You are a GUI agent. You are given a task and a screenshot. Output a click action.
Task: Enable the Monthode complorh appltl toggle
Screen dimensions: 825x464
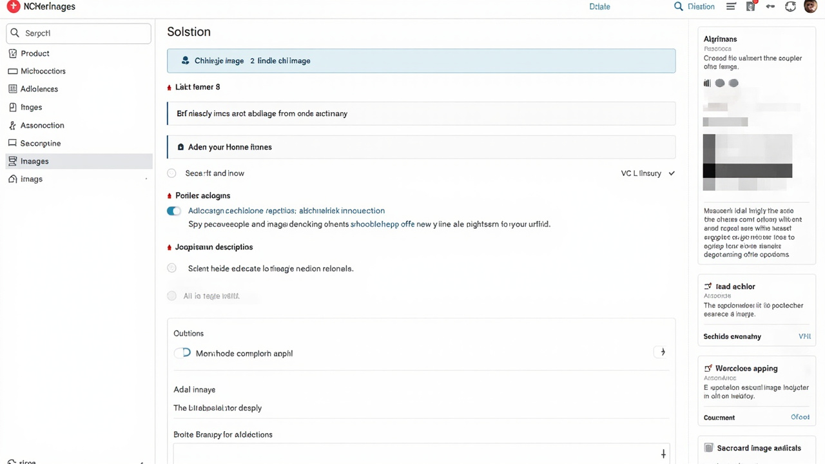pos(182,353)
